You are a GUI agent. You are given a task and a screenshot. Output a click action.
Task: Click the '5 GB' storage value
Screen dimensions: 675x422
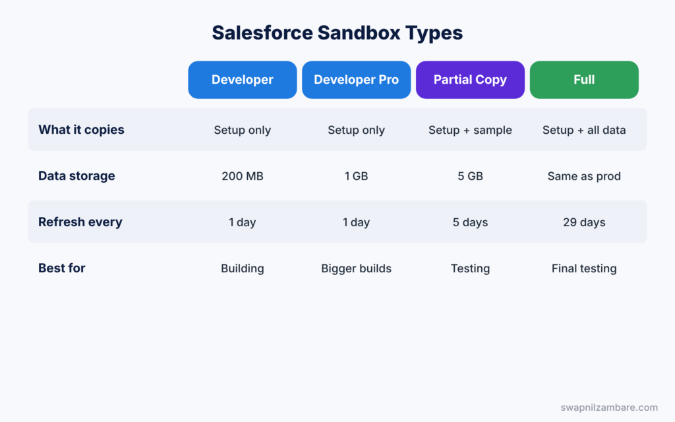click(x=470, y=176)
